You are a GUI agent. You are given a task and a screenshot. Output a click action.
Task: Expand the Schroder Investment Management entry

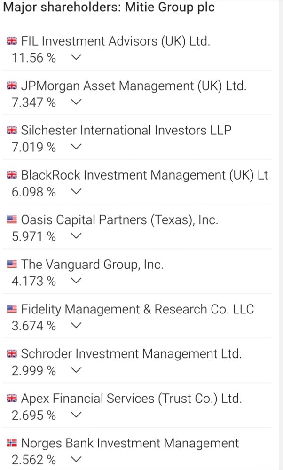76,371
